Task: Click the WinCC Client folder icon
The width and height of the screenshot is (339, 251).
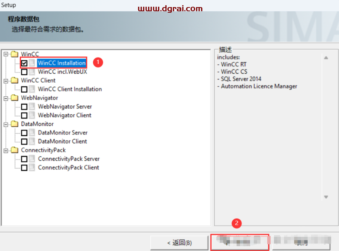Action: click(x=15, y=80)
